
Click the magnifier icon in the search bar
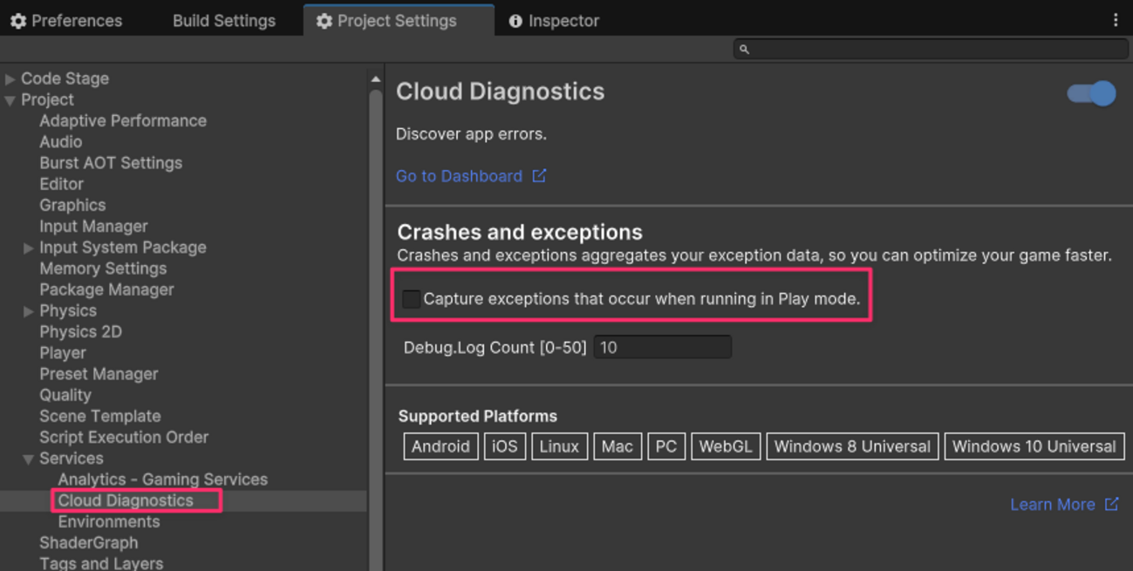[x=744, y=50]
